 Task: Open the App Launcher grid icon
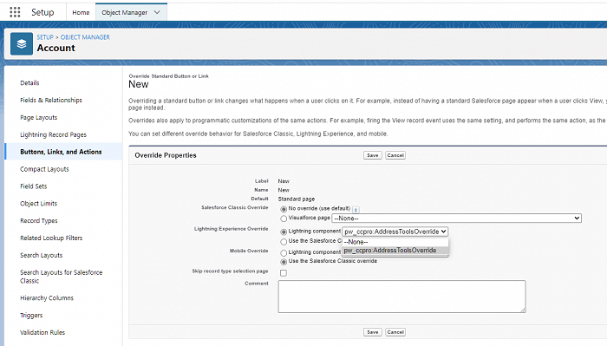[x=15, y=12]
